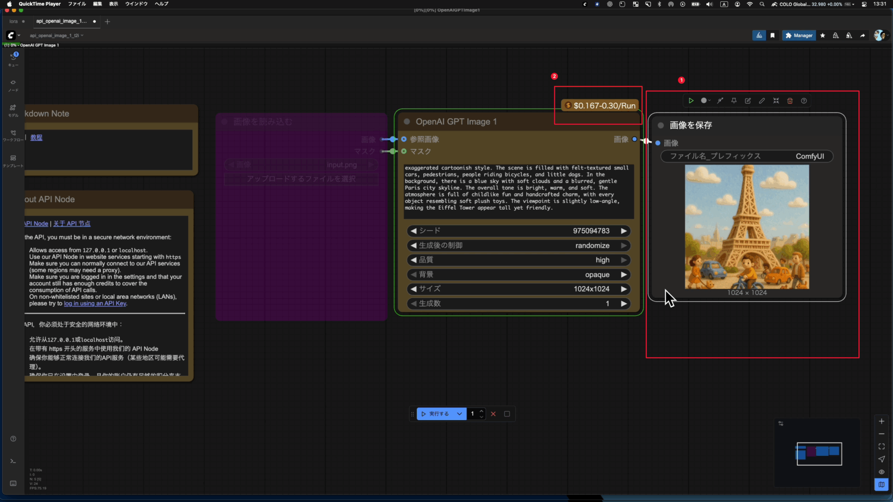Screen dimensions: 893x502
Task: Toggle link visibility eye icon
Action: click(x=881, y=472)
